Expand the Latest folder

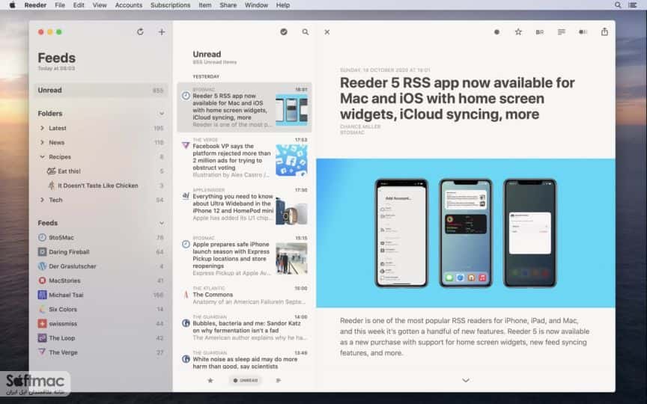[x=42, y=128]
